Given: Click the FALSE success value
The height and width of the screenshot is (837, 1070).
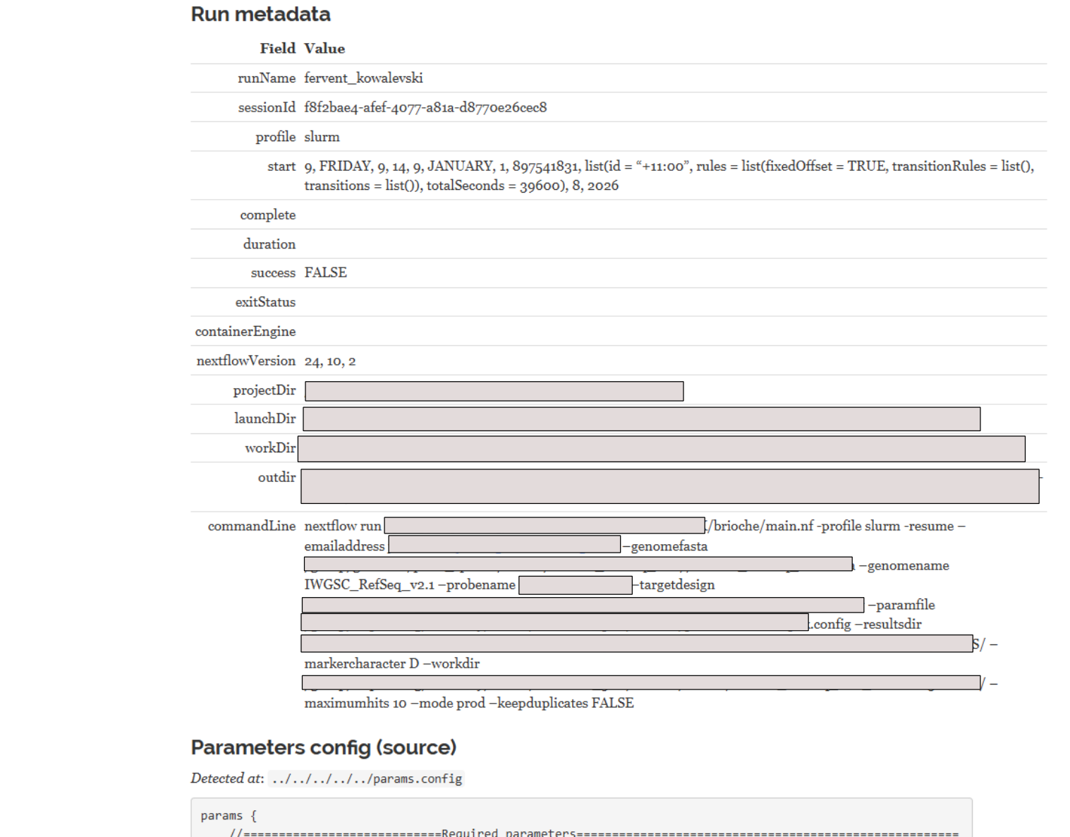Looking at the screenshot, I should (325, 272).
